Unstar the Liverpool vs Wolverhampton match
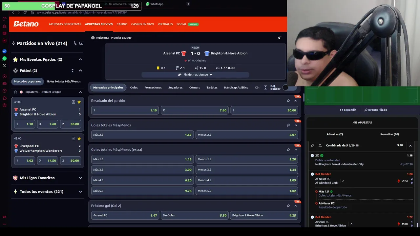Screen dimensions: 420x236 tap(79, 138)
